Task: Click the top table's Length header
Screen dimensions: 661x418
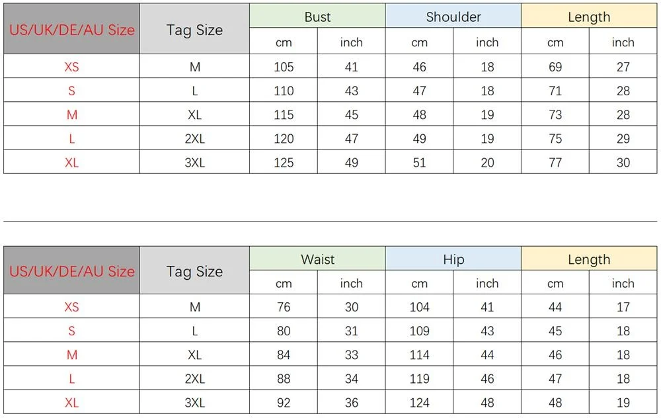Action: click(589, 17)
